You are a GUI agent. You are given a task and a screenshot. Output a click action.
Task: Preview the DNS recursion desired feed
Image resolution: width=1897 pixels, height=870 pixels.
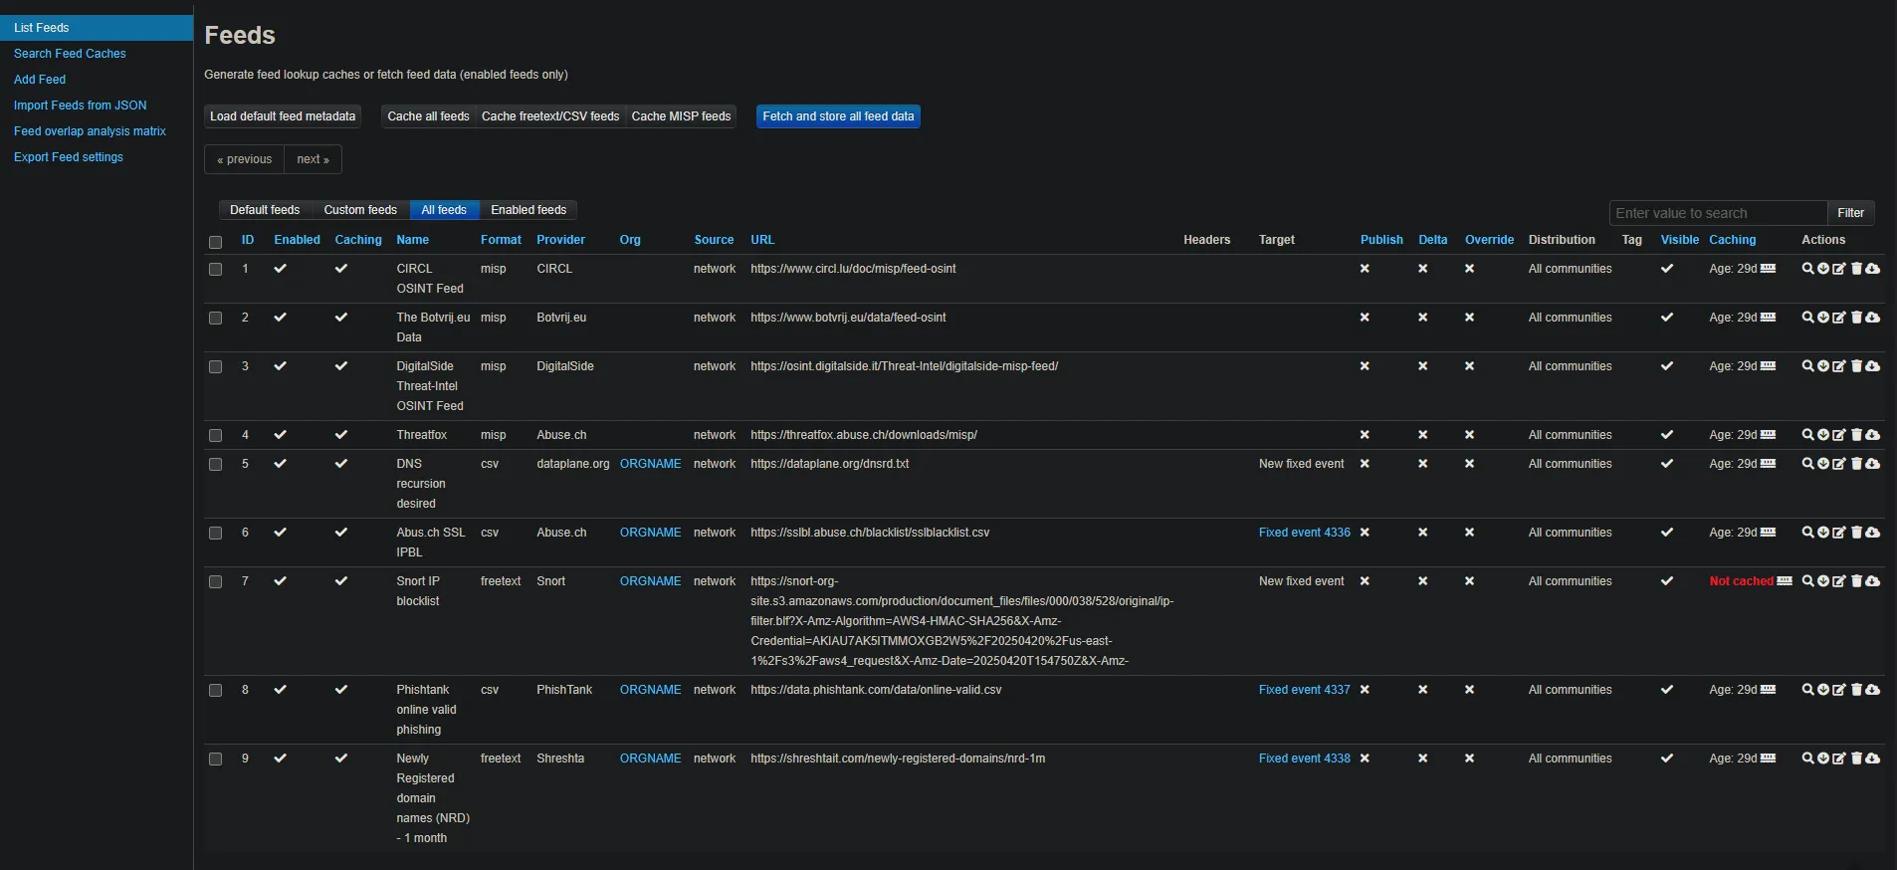pos(1807,464)
